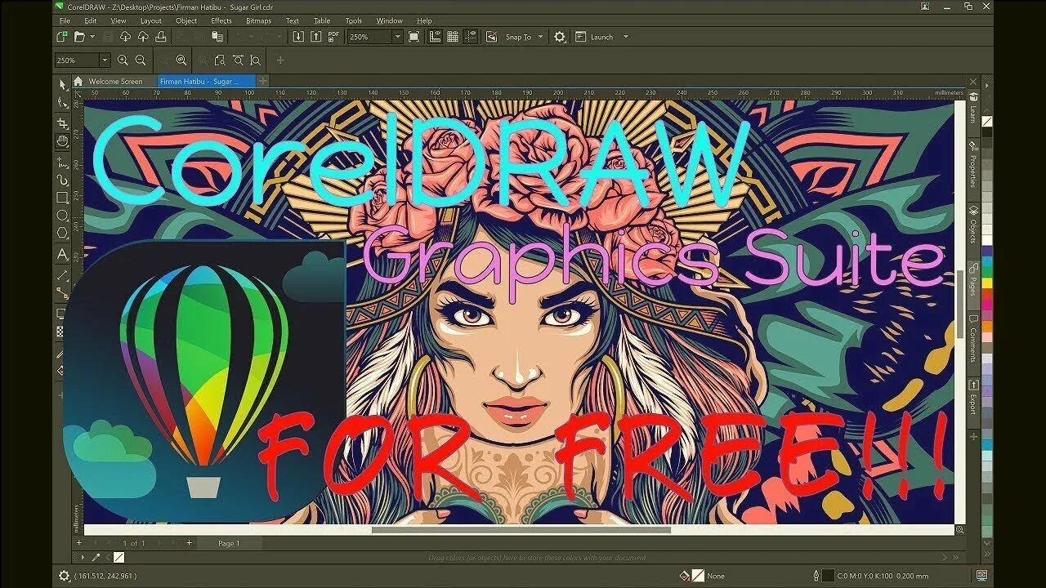Click the Zoom in magnifier
Viewport: 1046px width, 588px height.
pos(123,60)
